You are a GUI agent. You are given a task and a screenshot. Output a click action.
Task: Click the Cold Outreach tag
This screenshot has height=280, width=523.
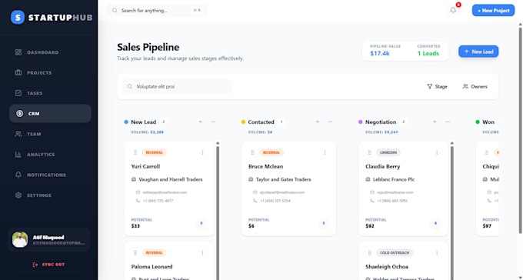tap(395, 252)
